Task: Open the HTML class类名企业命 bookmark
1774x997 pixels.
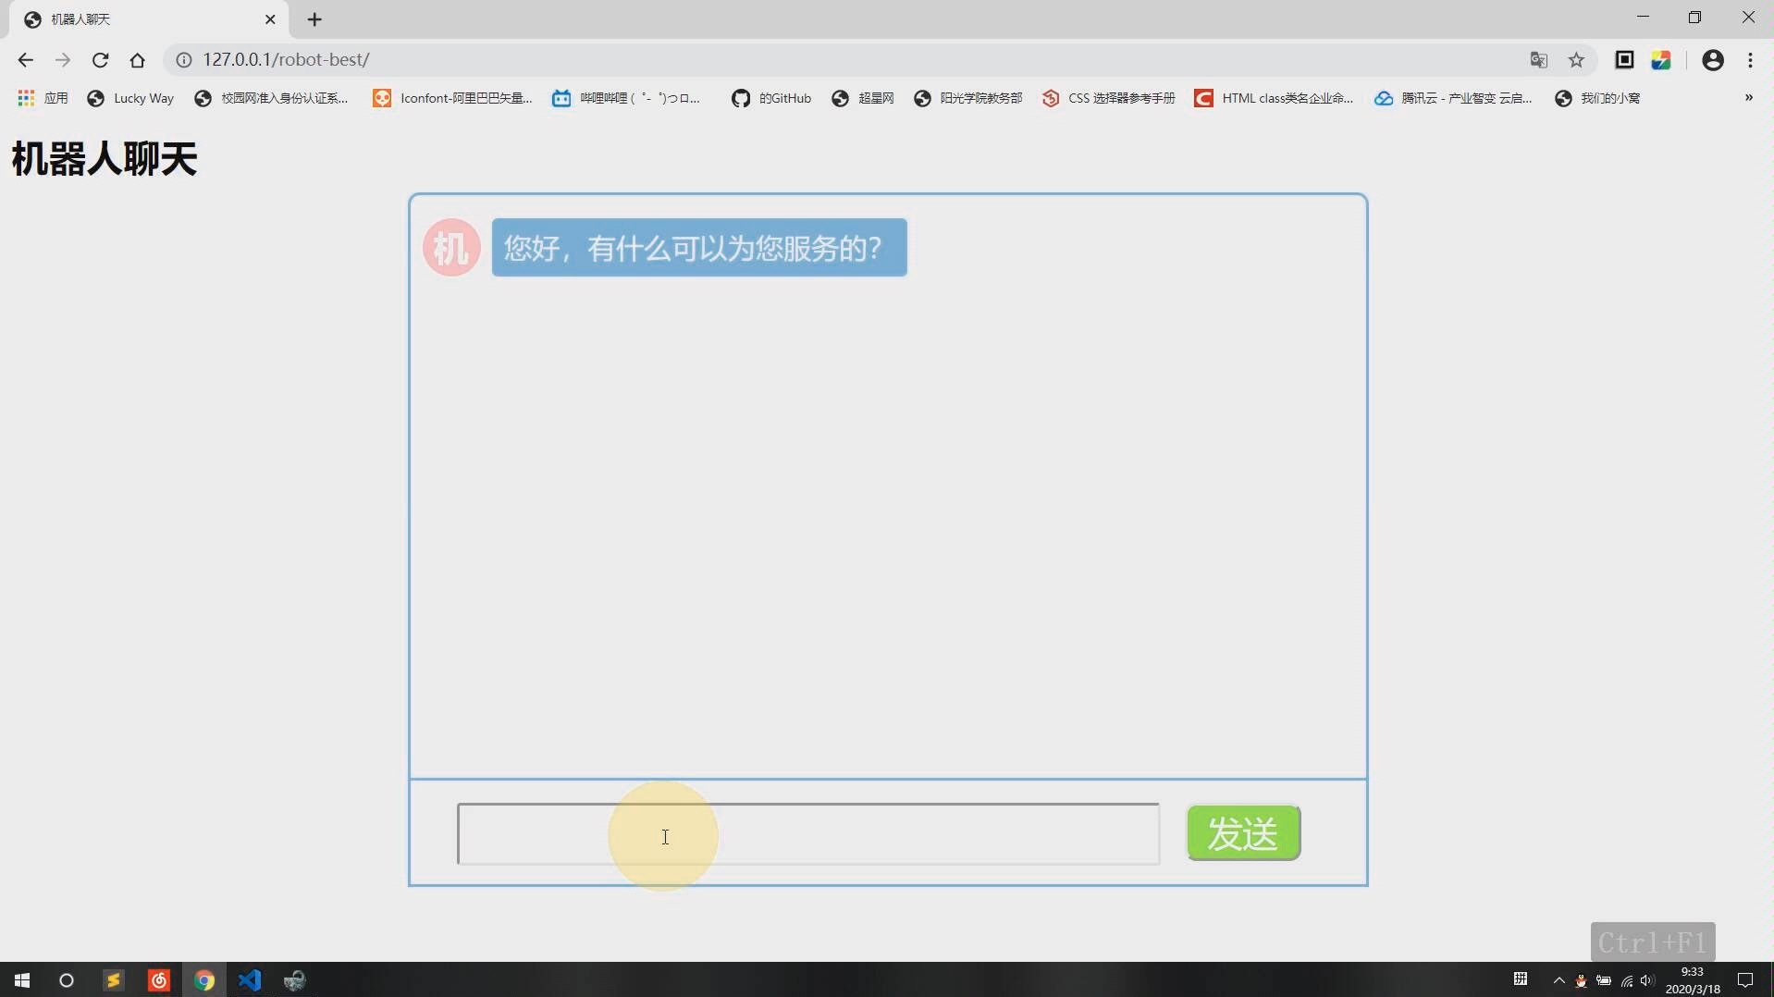Action: pos(1274,98)
